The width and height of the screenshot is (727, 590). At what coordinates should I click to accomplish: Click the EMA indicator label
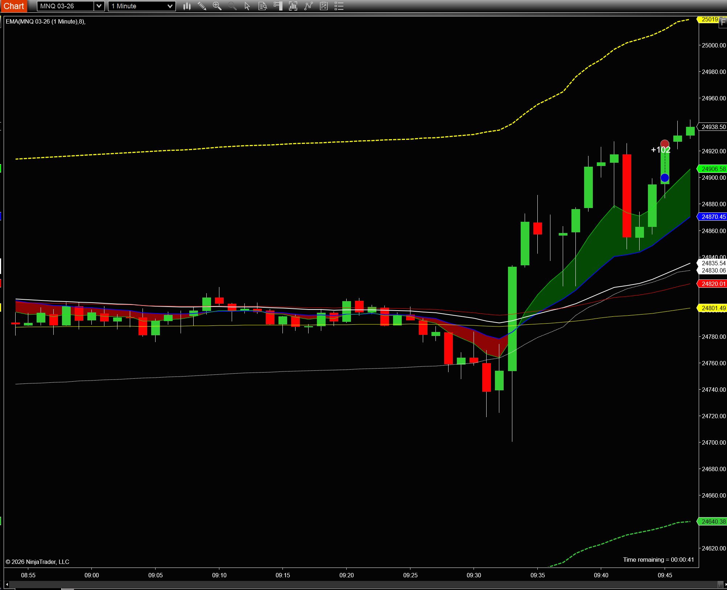(45, 22)
